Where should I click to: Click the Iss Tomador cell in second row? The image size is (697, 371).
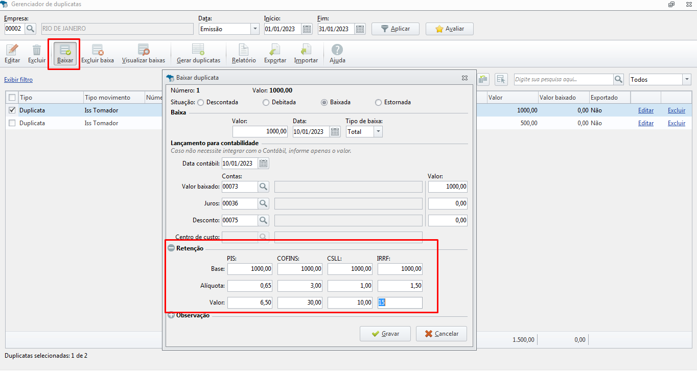click(x=101, y=123)
